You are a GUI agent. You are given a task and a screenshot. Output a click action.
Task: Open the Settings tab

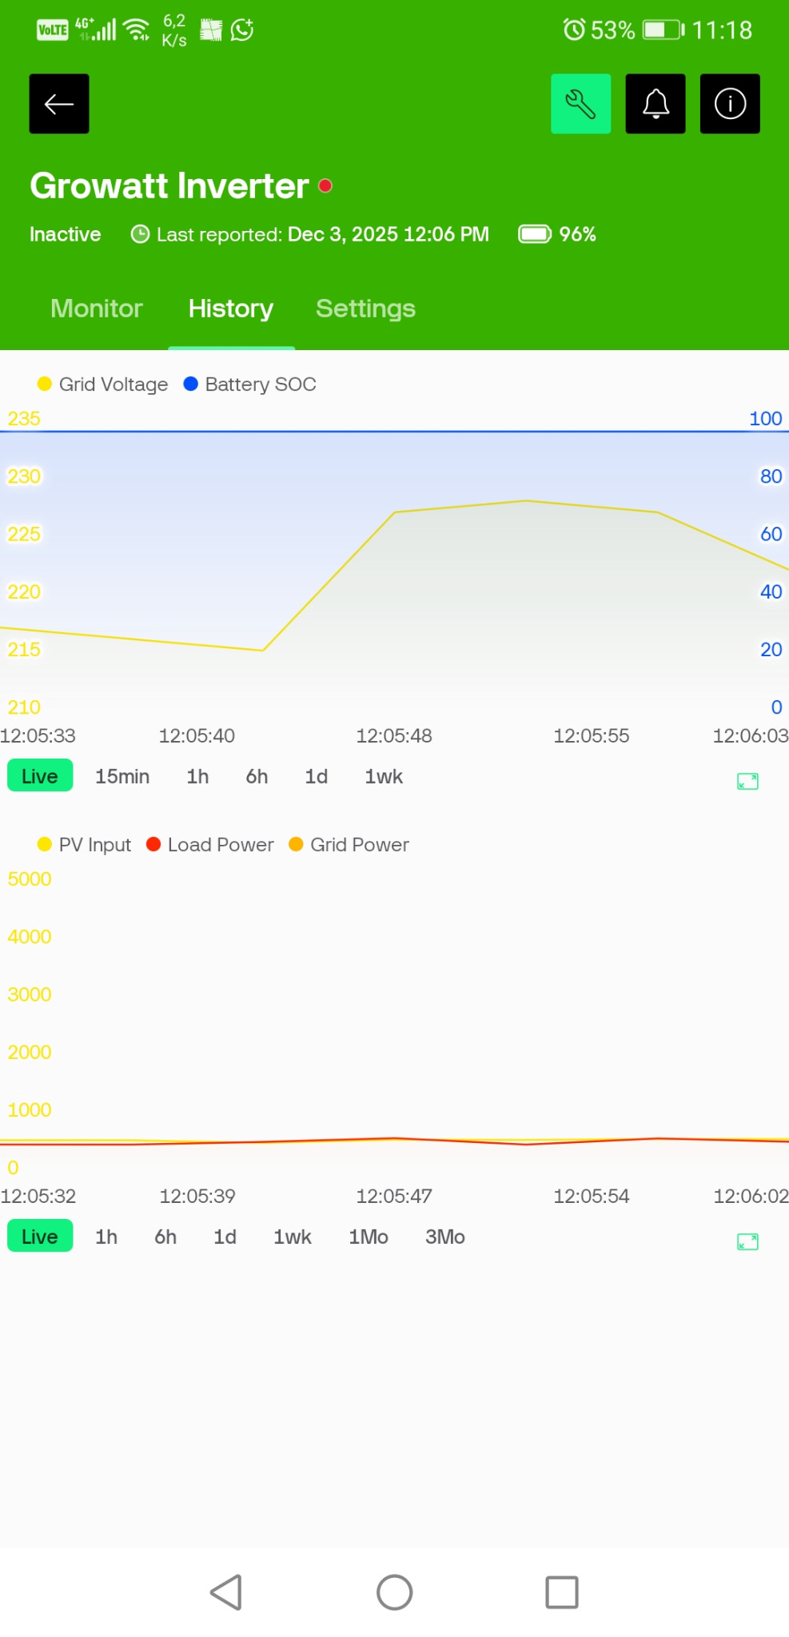(365, 309)
